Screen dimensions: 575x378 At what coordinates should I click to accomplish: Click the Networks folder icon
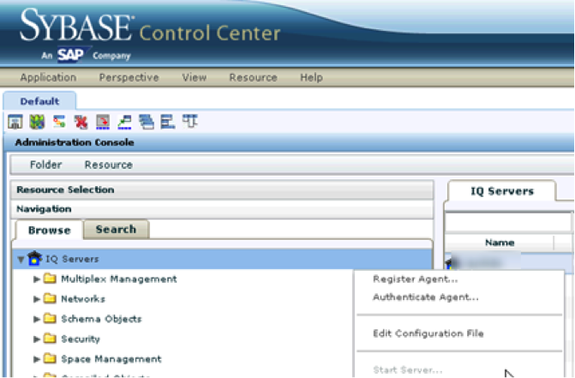[x=50, y=298]
